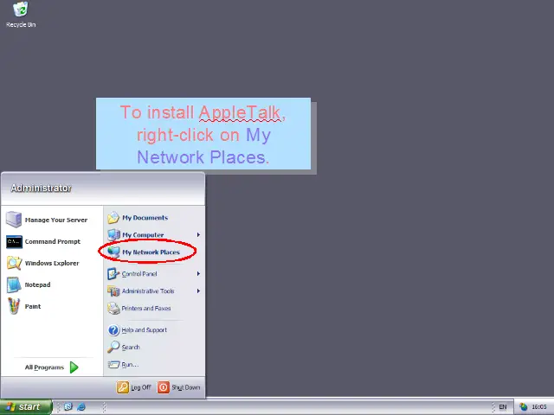Expand the My Computer submenu arrow
Viewport: 554px width, 415px height.
(198, 234)
